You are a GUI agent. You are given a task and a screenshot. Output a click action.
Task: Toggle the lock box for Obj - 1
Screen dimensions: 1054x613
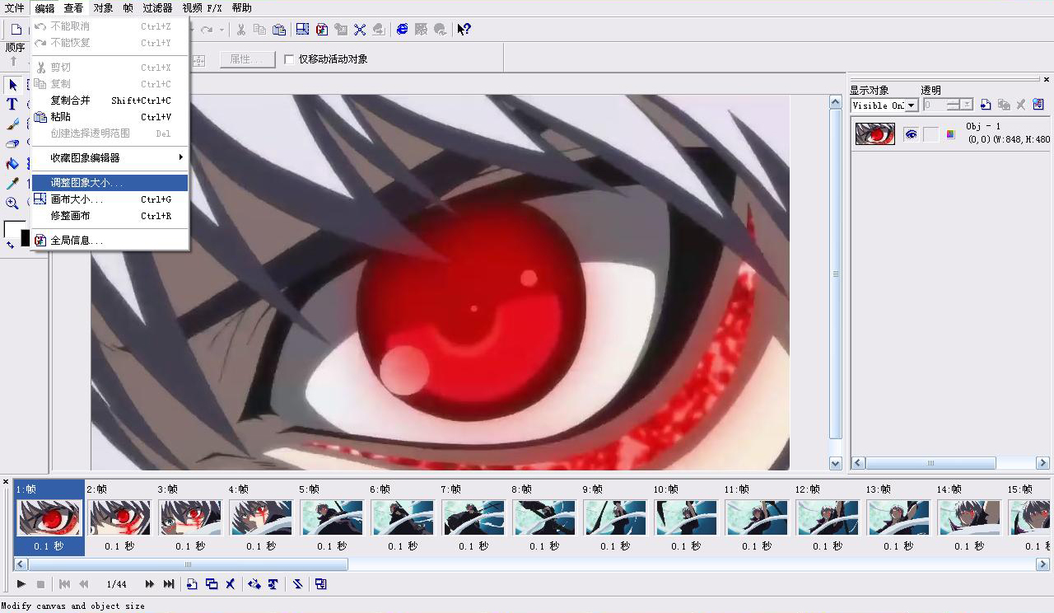coord(930,134)
